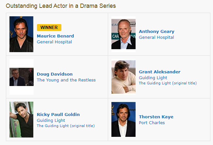Click Anthony Geary's photo thumbnail

[x=123, y=34]
